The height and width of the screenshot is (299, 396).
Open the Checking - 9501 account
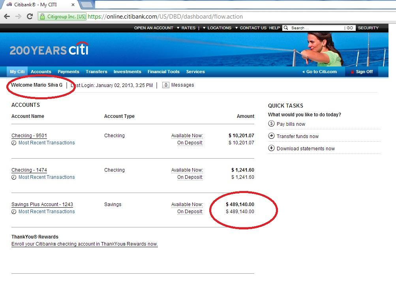[29, 136]
